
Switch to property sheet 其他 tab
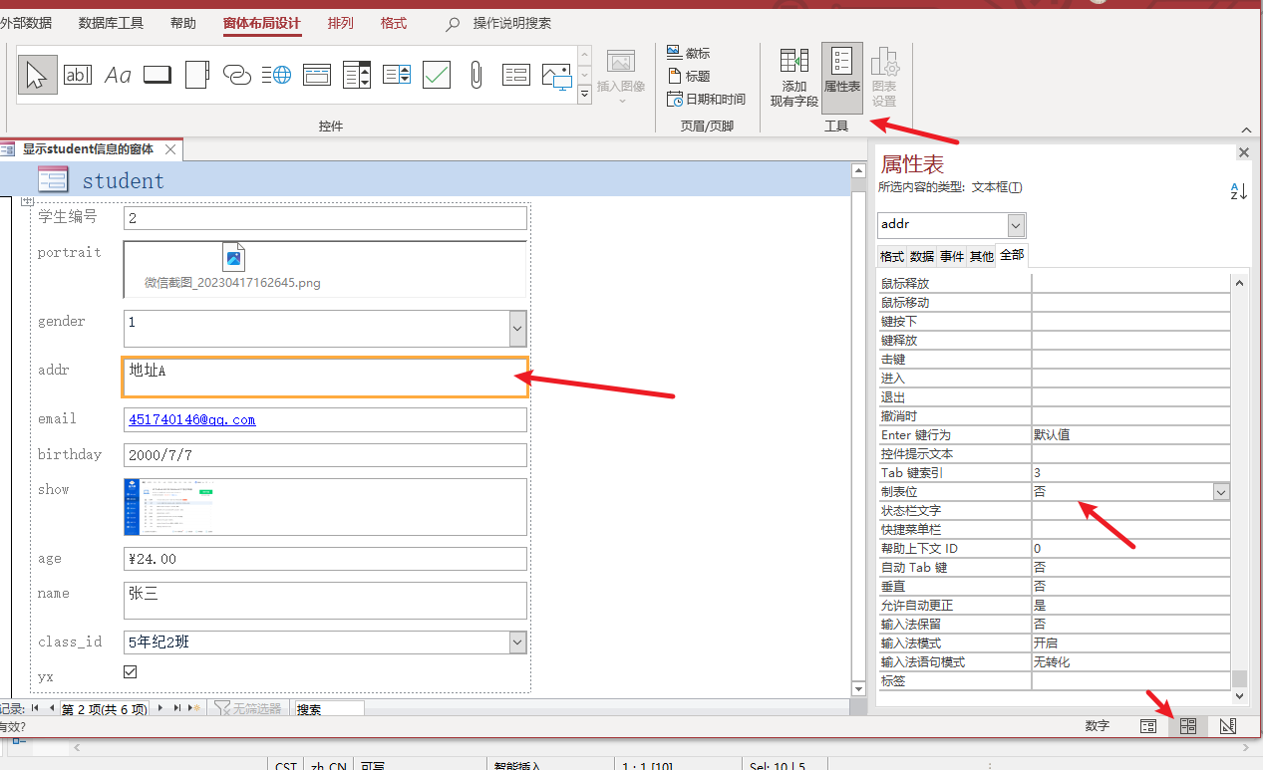click(x=982, y=256)
